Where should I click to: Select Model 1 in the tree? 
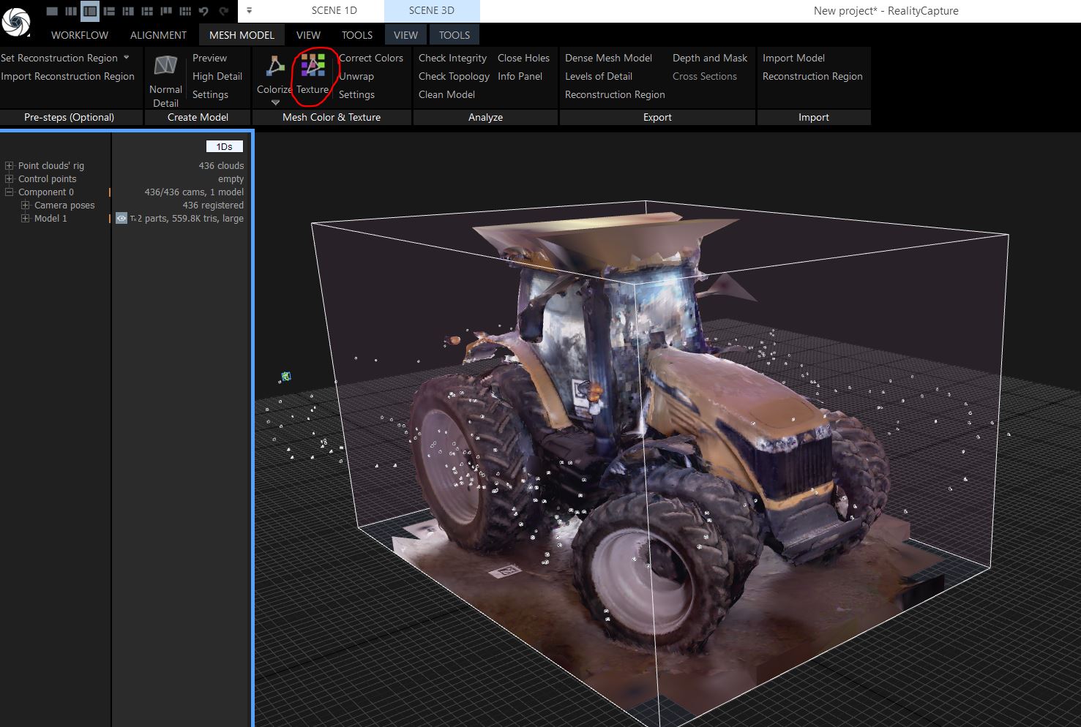51,218
